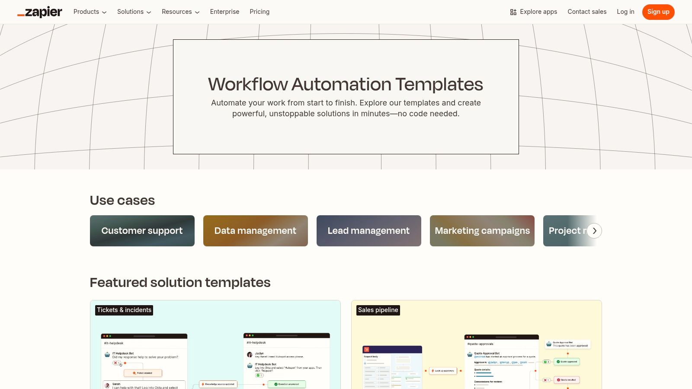This screenshot has width=692, height=389.
Task: Click the right arrow to scroll use cases
Action: tap(594, 231)
